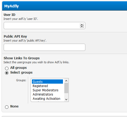
Task: Click the User ID label
Action: click(x=9, y=15)
